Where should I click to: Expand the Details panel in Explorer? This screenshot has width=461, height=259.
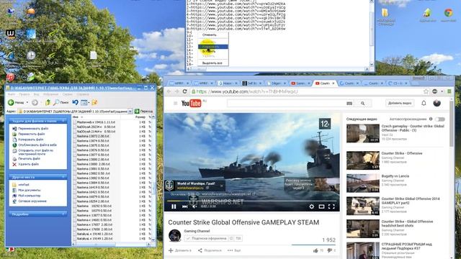pyautogui.click(x=63, y=214)
